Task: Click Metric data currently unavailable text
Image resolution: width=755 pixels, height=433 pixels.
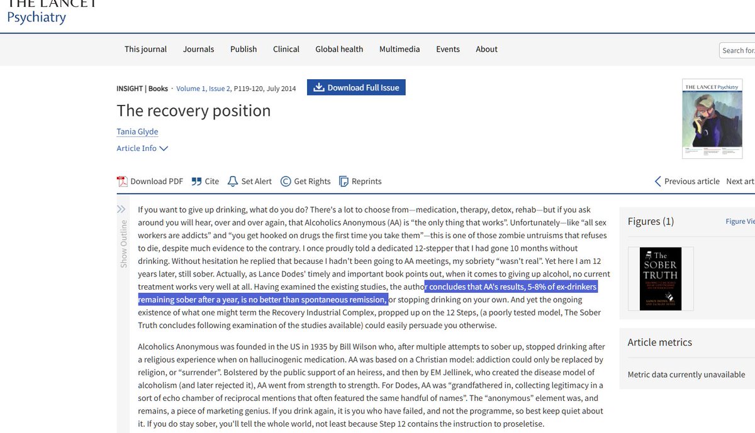Action: 686,375
